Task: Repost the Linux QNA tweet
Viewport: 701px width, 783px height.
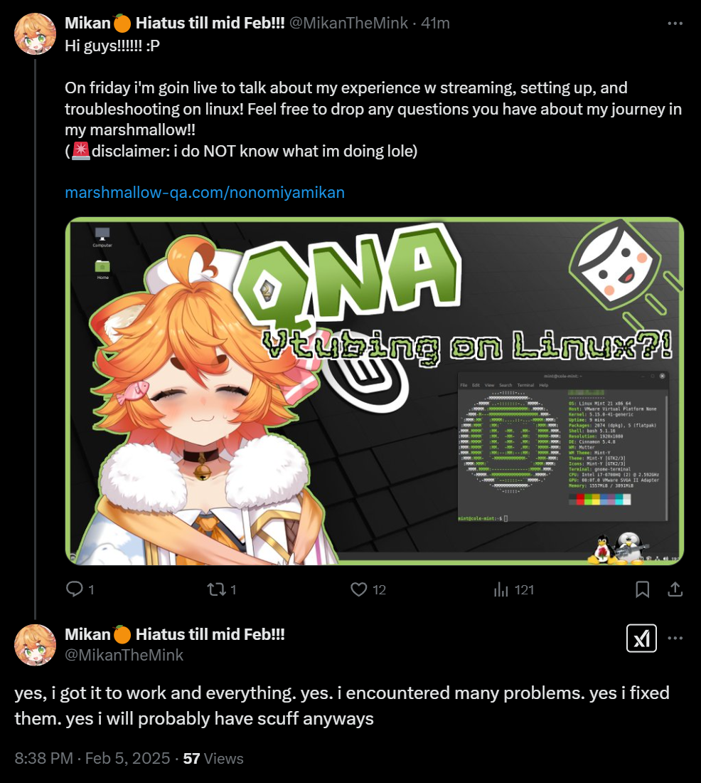Action: [x=217, y=590]
